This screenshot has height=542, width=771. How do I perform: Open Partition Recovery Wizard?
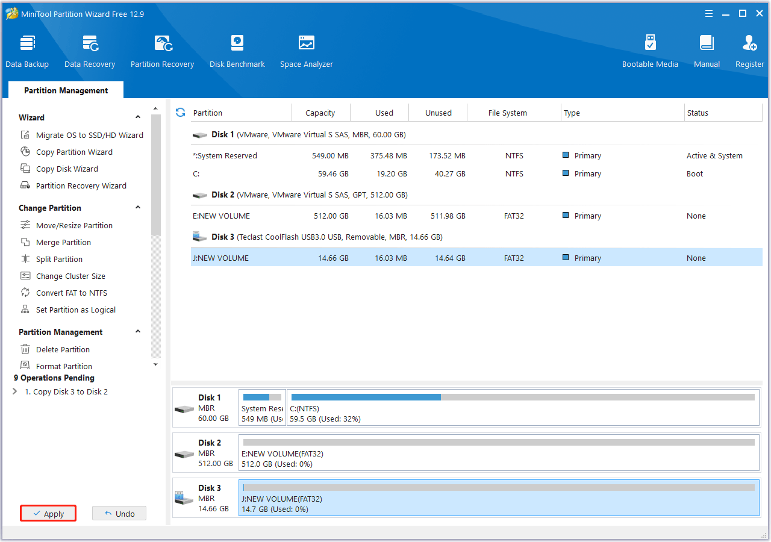(73, 185)
